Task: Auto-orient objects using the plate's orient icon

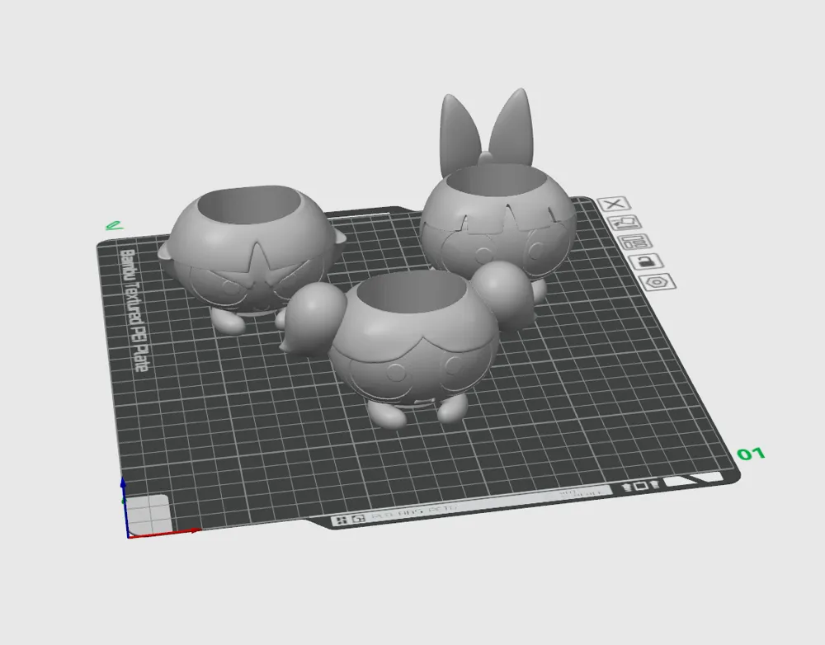Action: (625, 223)
